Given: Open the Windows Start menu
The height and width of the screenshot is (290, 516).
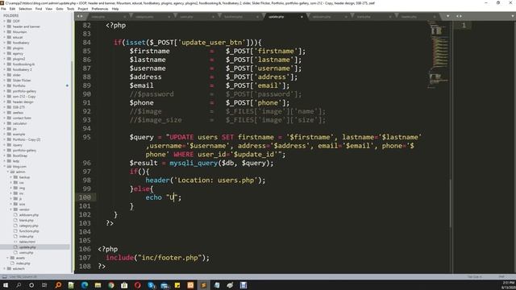Looking at the screenshot, I should tap(6, 285).
